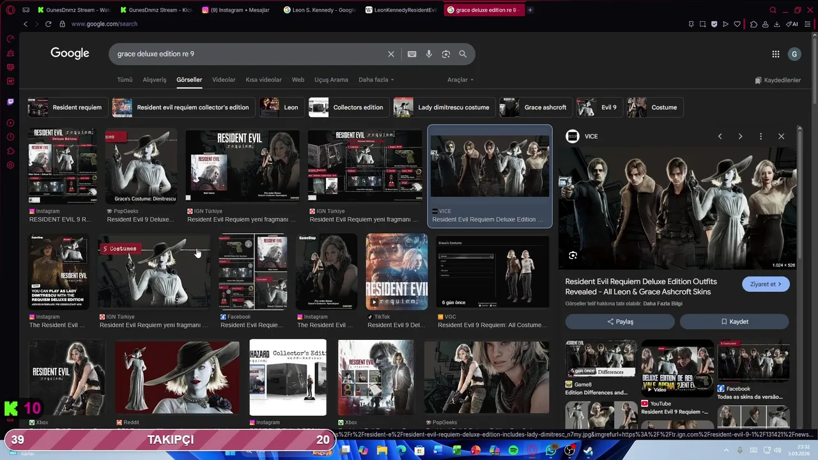This screenshot has height=460, width=818.
Task: Open the on-screen keyboard input tool
Action: [x=412, y=54]
